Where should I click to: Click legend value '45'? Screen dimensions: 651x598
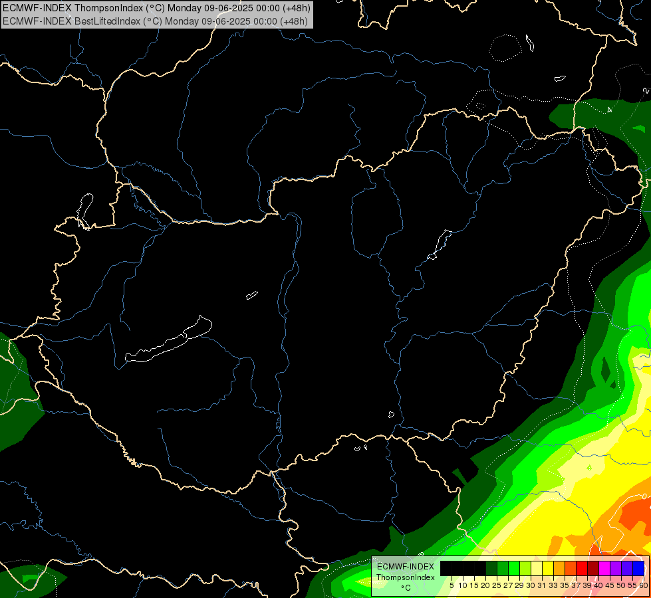(610, 585)
